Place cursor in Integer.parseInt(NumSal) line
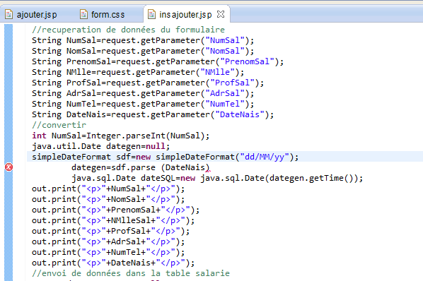 click(120, 136)
